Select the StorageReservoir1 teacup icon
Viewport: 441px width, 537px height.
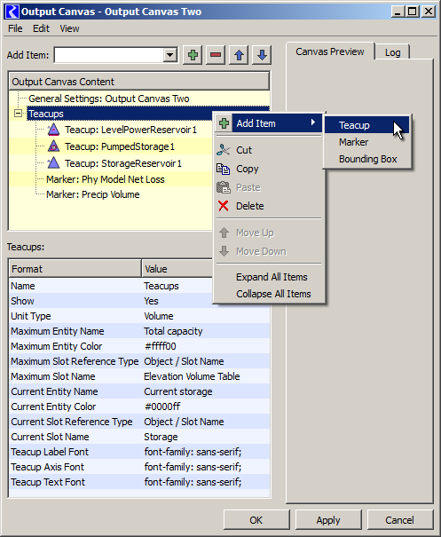click(53, 163)
